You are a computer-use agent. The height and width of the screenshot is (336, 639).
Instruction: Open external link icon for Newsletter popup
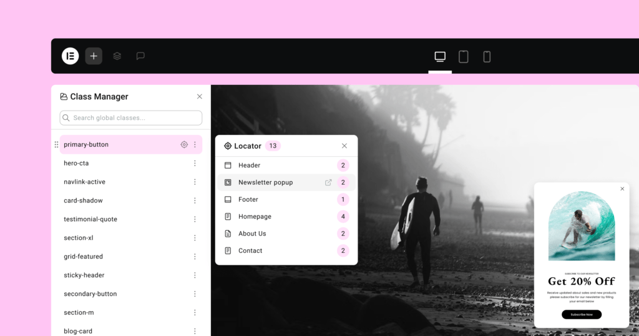328,182
